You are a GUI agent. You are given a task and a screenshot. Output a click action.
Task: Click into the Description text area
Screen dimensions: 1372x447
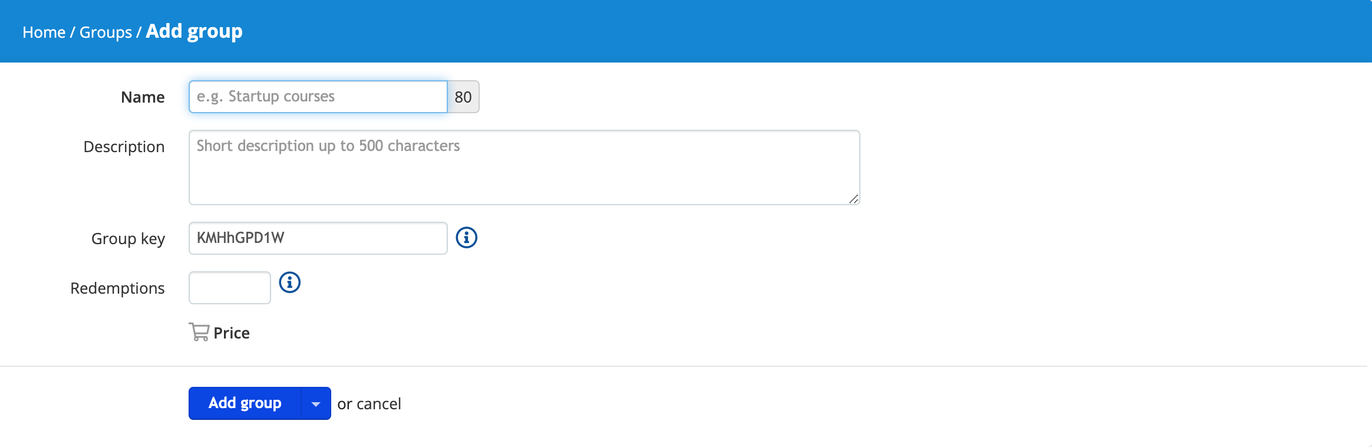pyautogui.click(x=524, y=167)
